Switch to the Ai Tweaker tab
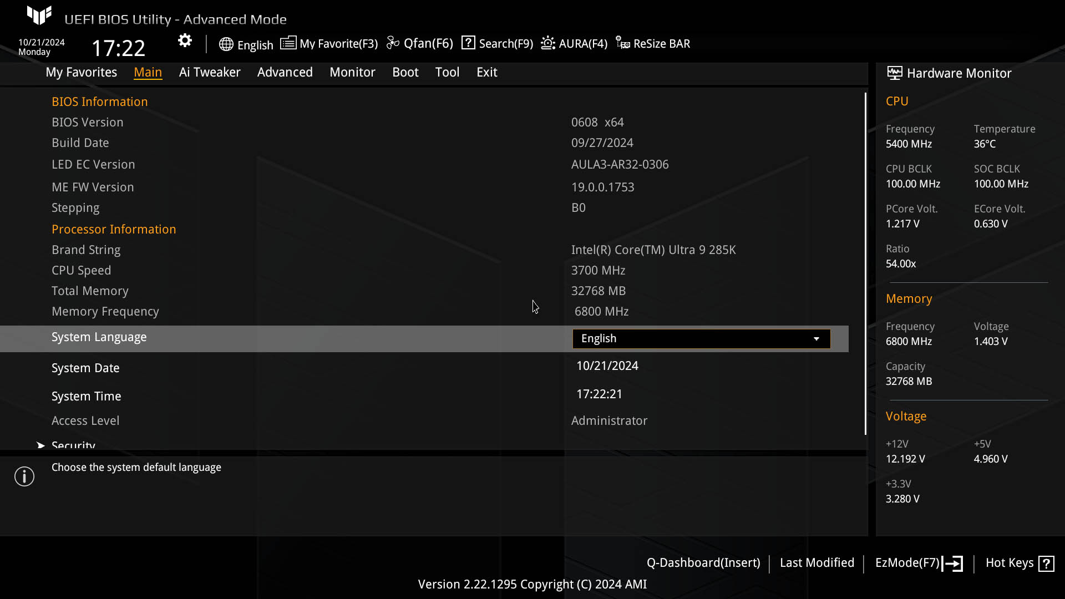This screenshot has height=599, width=1065. pyautogui.click(x=210, y=72)
